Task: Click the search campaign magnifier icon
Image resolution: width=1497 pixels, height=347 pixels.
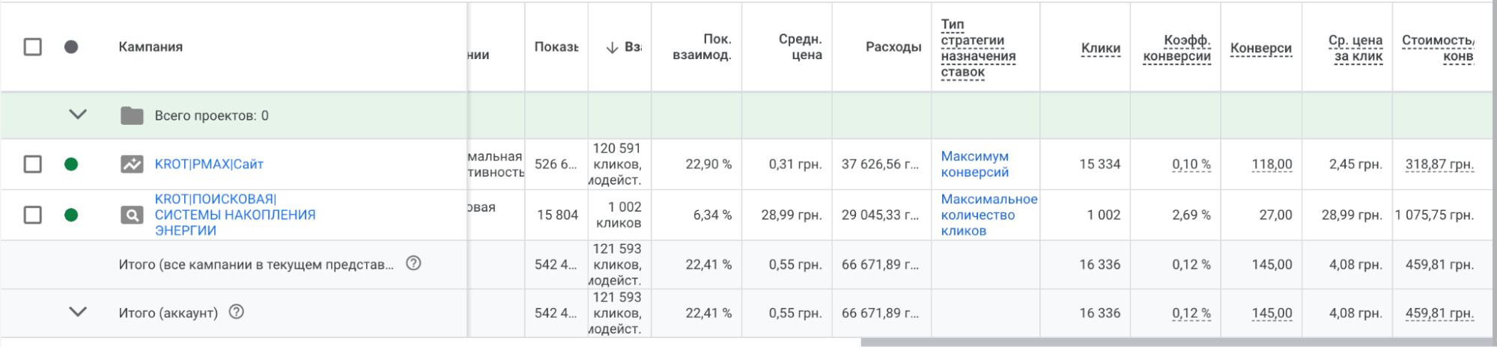Action: (132, 215)
